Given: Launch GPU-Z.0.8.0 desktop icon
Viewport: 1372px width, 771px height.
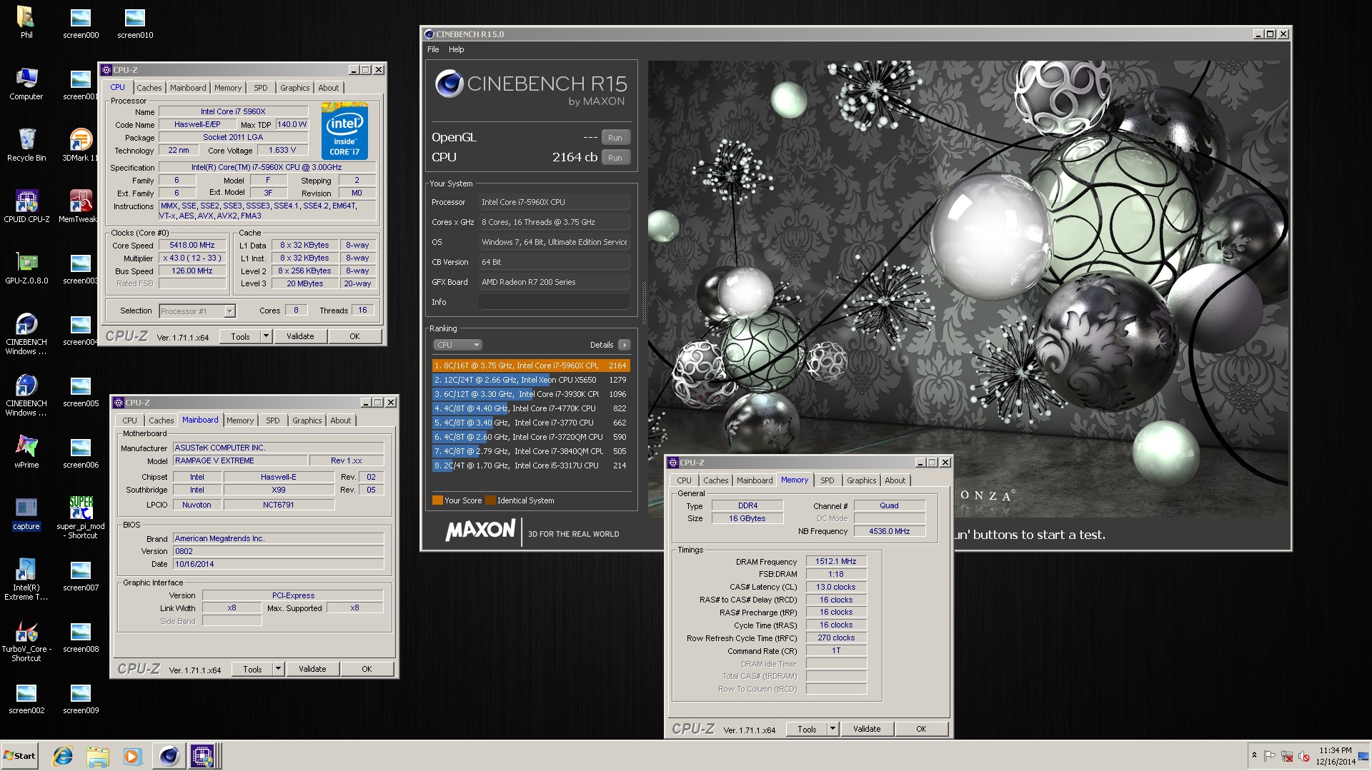Looking at the screenshot, I should [26, 268].
